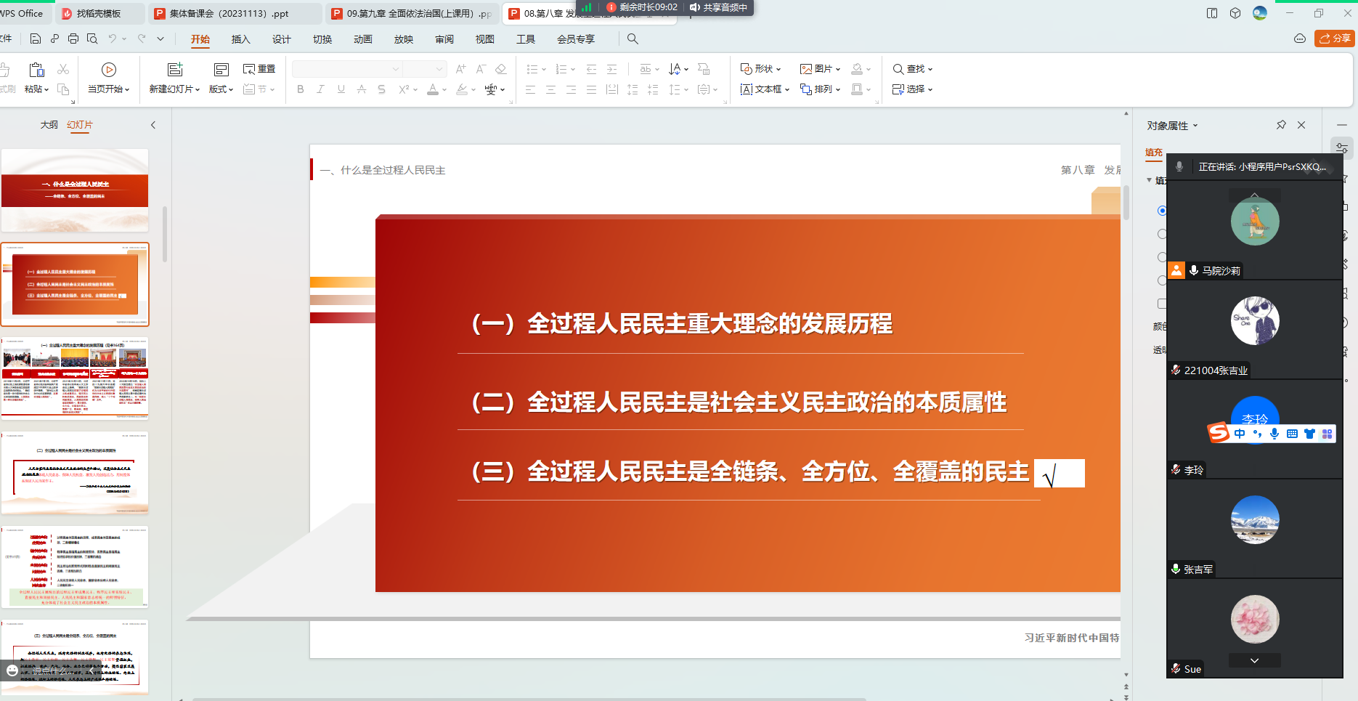This screenshot has height=701, width=1358.
Task: Tick the checkbox below the fill radio buttons
Action: [1162, 304]
